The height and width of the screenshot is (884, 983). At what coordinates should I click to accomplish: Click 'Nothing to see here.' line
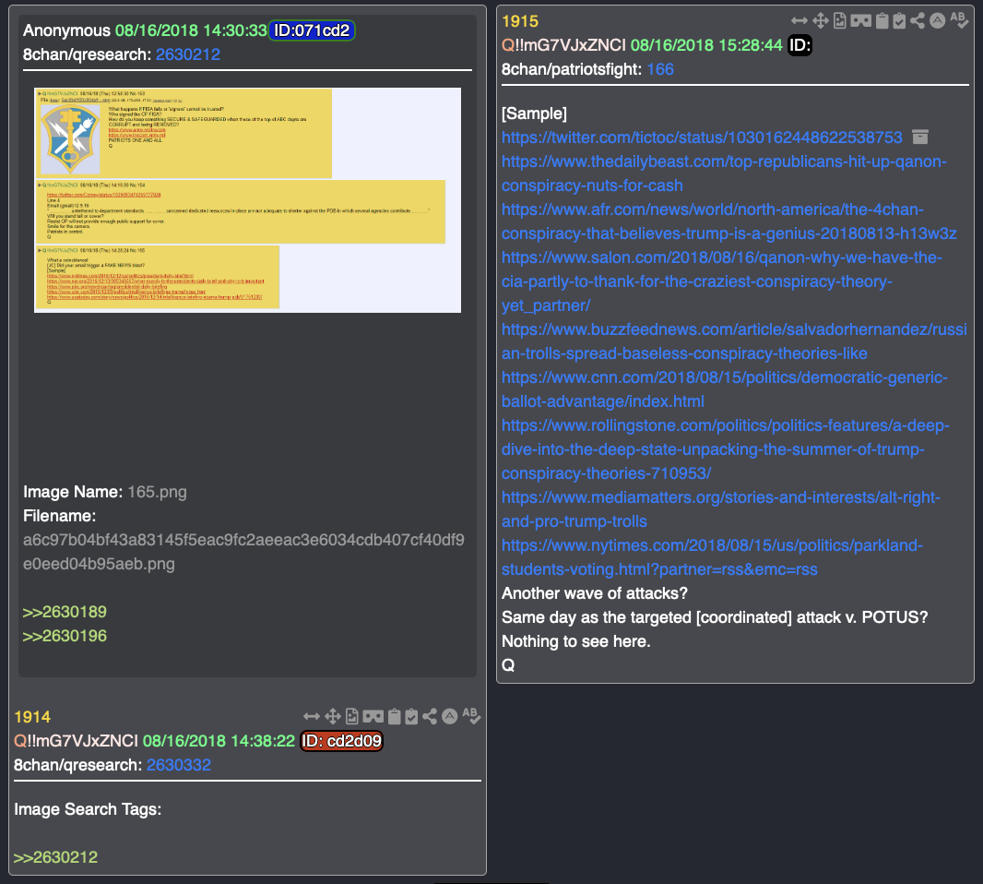pos(576,641)
